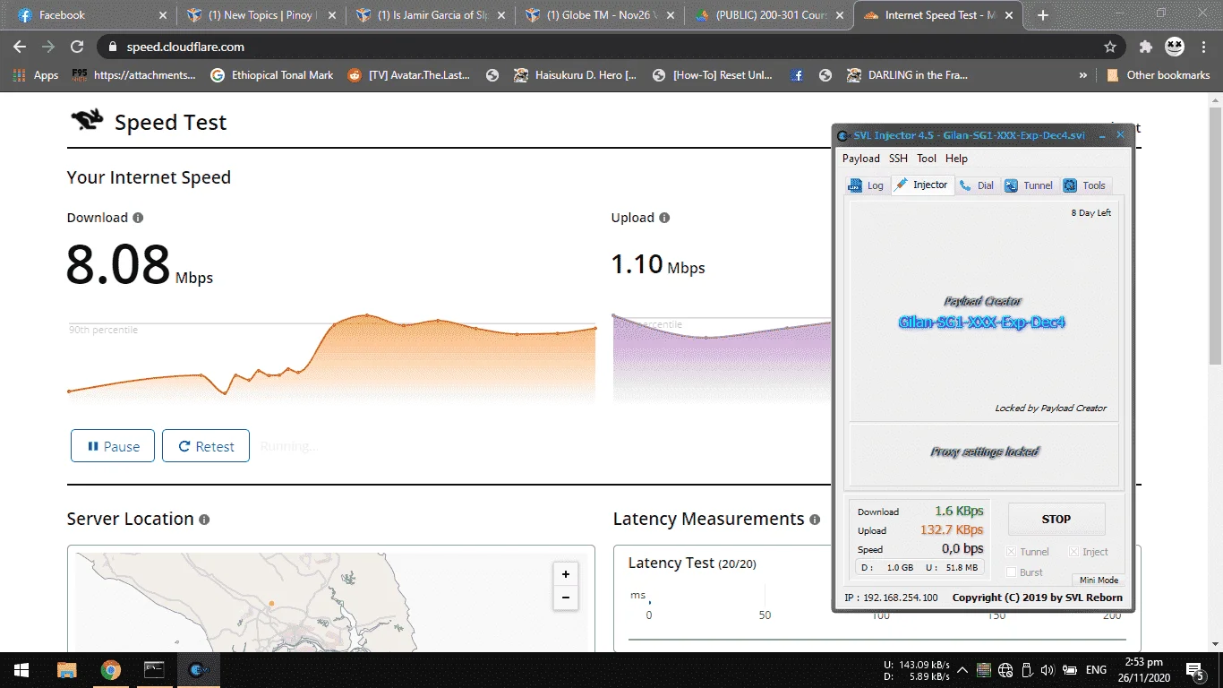Zoom out on the server location map
This screenshot has width=1223, height=688.
pos(566,598)
